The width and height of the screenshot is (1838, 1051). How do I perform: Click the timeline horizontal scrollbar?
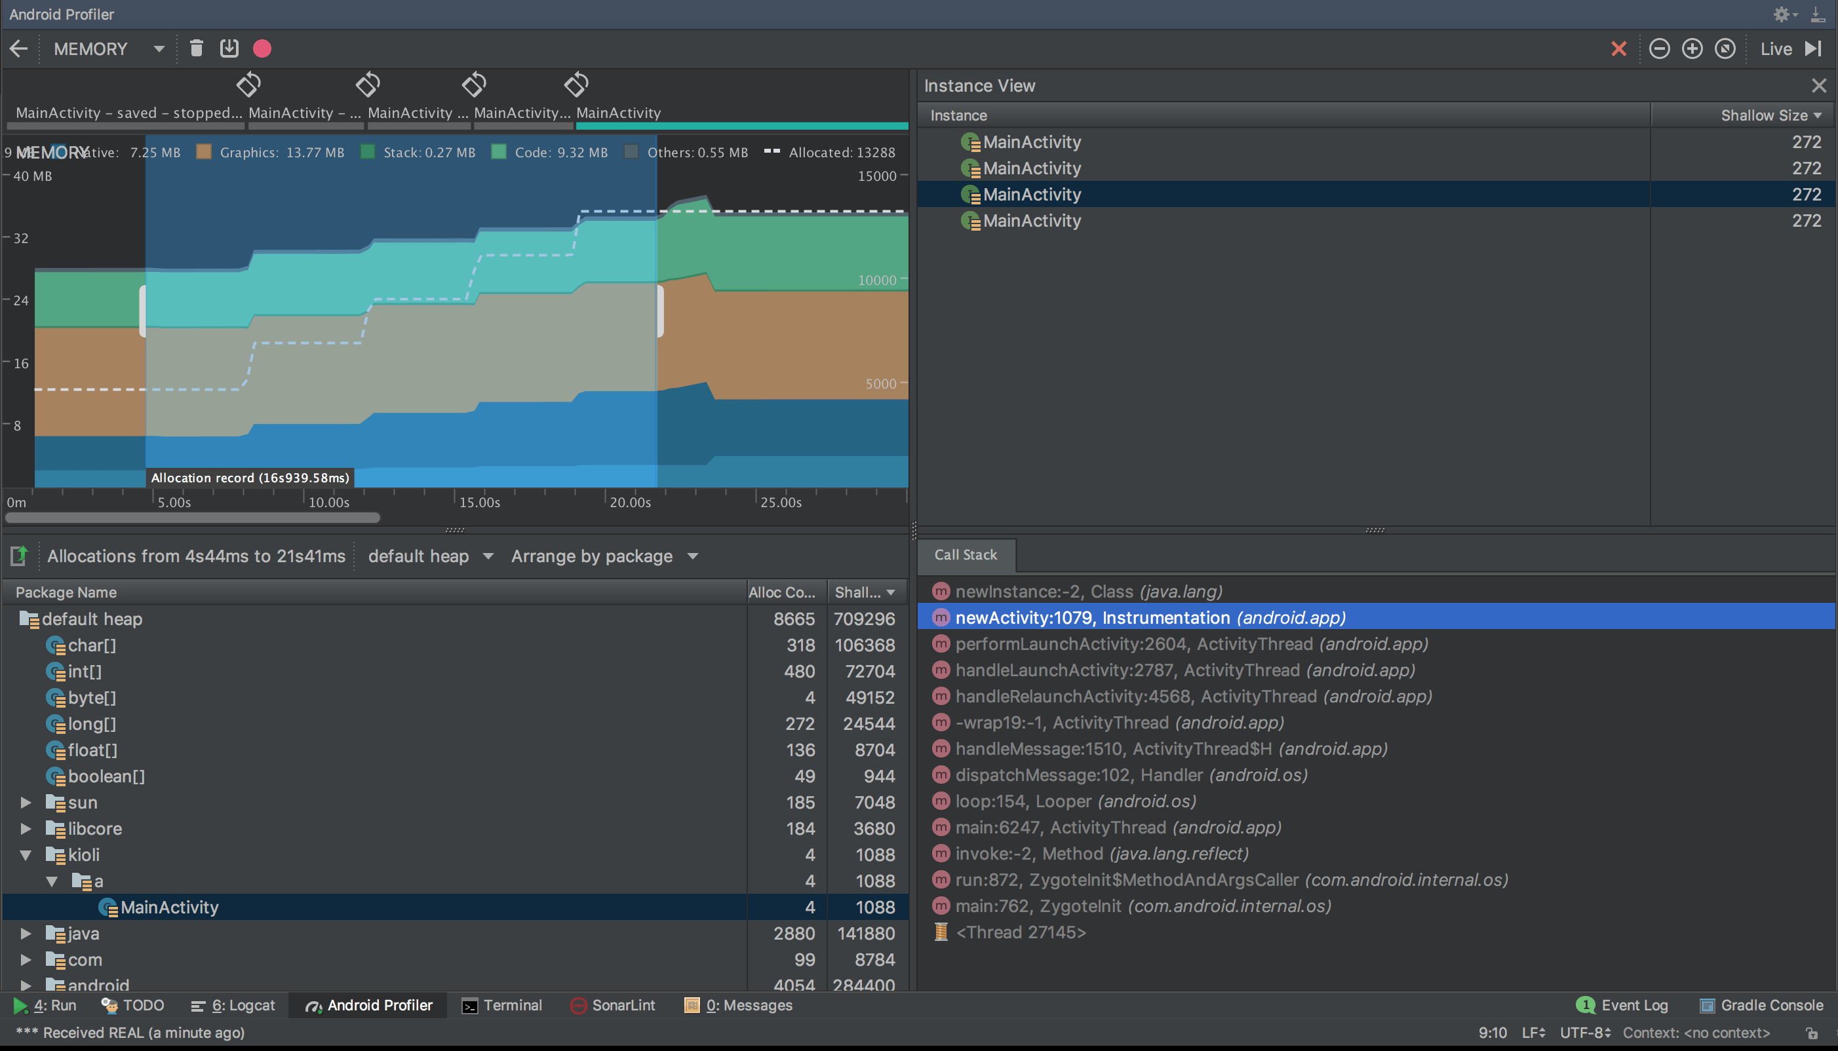[192, 518]
